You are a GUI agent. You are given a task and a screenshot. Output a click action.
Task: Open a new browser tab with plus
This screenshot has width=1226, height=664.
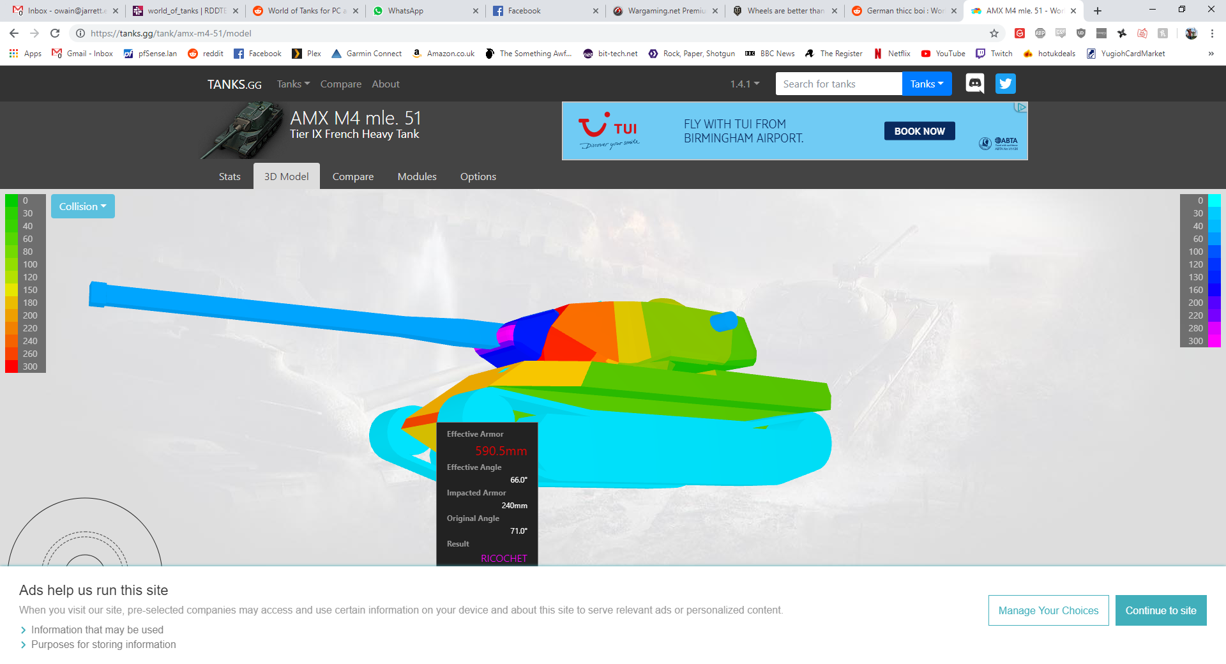(1098, 11)
